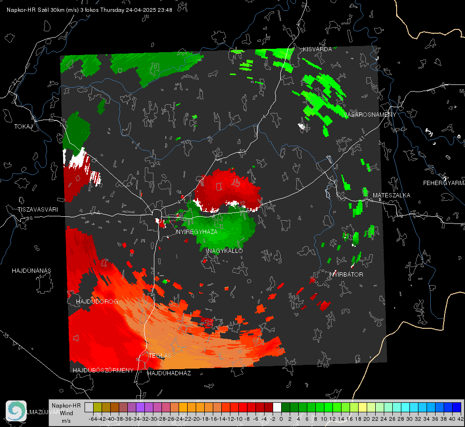465x427 pixels.
Task: Select the HAJDÚHADHÁZ city label
Action: [169, 373]
